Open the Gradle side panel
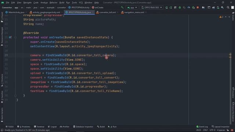 click(233, 16)
